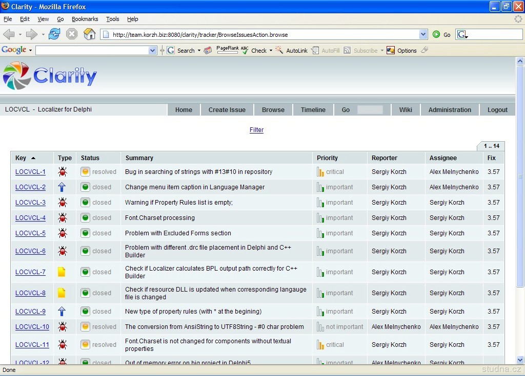
Task: Click the Filter link
Action: coord(256,130)
